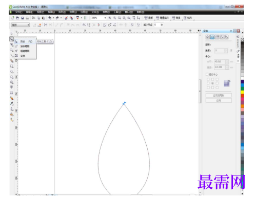Click the 帮助 (Help) menu

click(141, 12)
